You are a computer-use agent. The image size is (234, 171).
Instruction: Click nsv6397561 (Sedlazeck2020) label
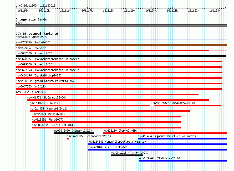pyautogui.click(x=175, y=103)
